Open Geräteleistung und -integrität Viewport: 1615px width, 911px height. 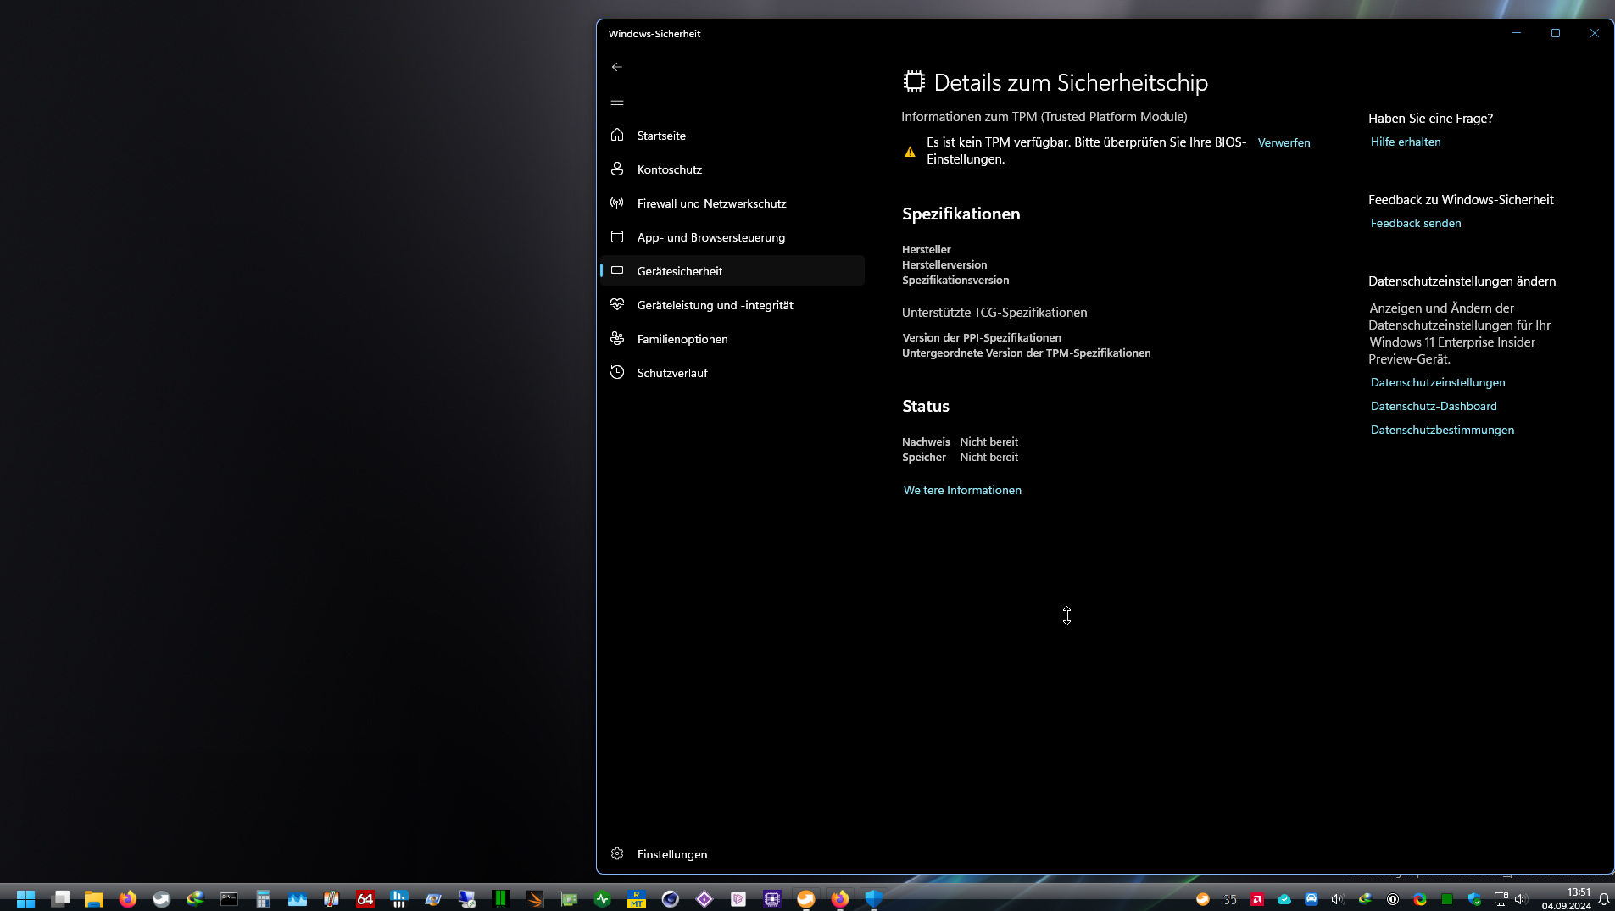tap(732, 305)
